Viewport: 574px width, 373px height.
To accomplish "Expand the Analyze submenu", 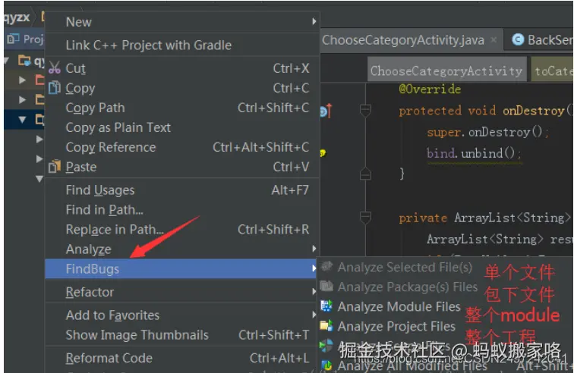I will 88,249.
